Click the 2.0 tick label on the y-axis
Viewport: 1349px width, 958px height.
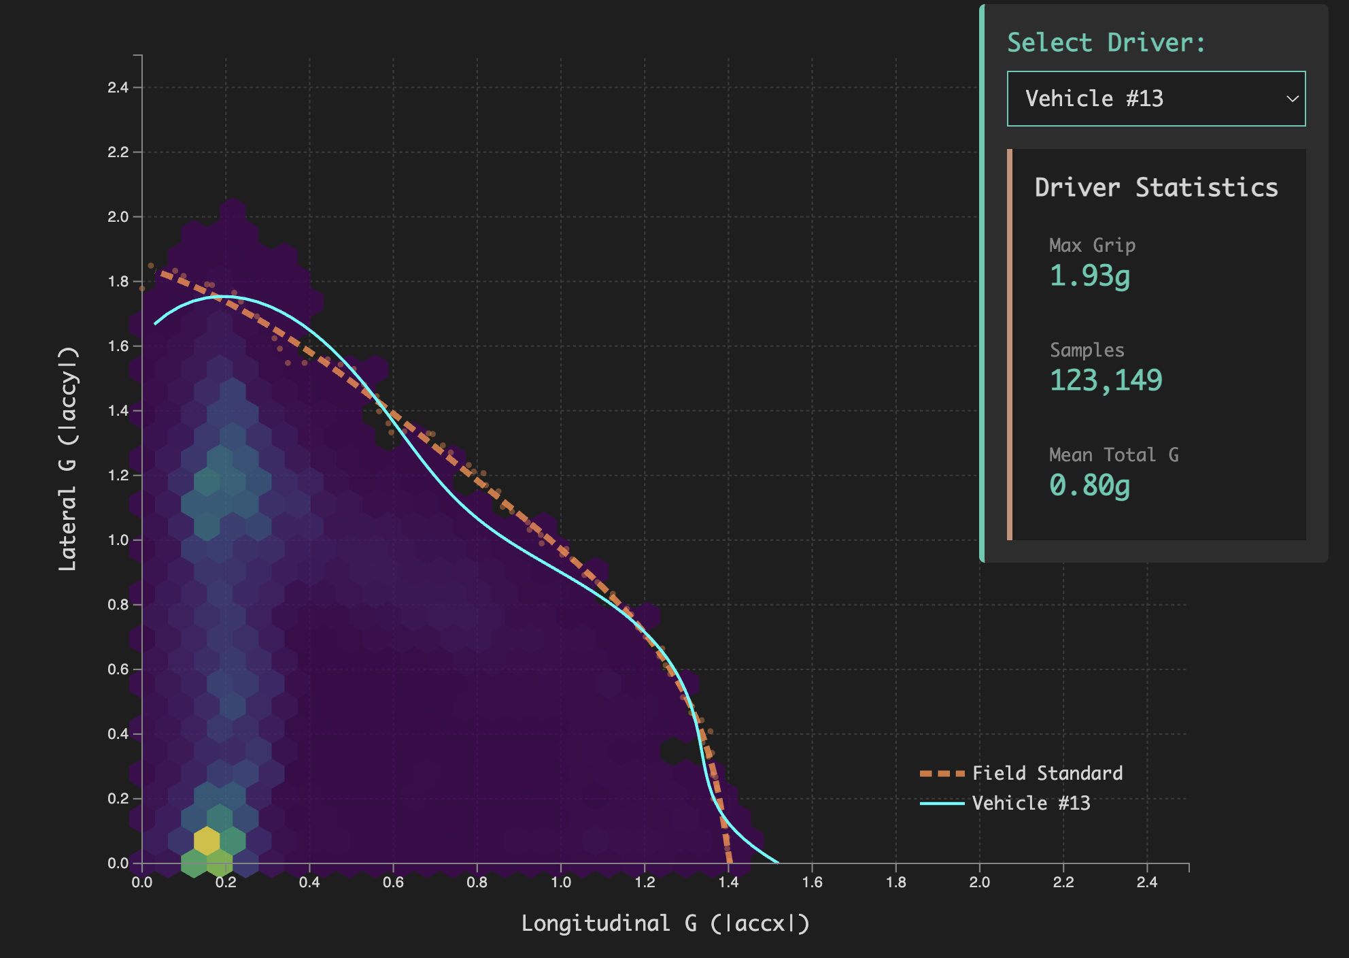point(118,217)
